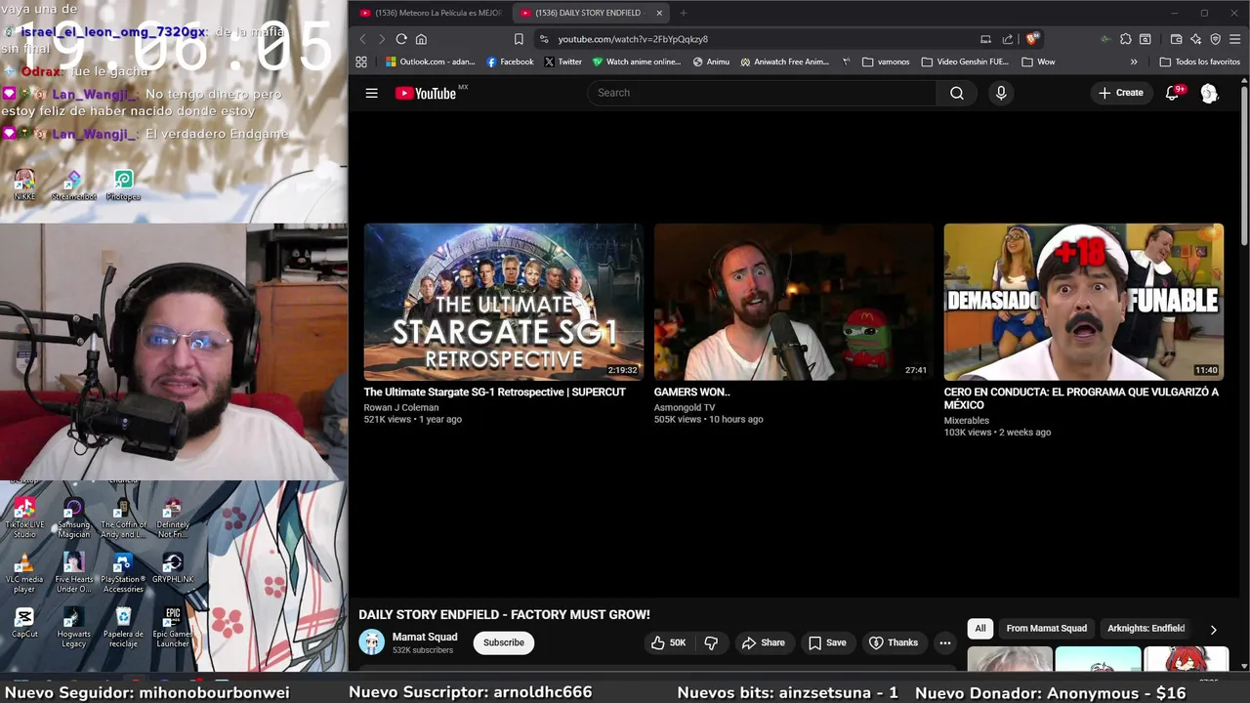Open CapCut desktop shortcut

(24, 623)
